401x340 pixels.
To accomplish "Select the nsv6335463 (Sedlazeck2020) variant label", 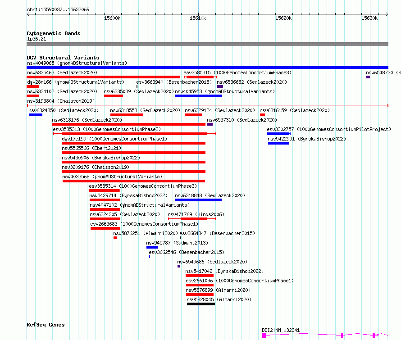I will pyautogui.click(x=62, y=73).
